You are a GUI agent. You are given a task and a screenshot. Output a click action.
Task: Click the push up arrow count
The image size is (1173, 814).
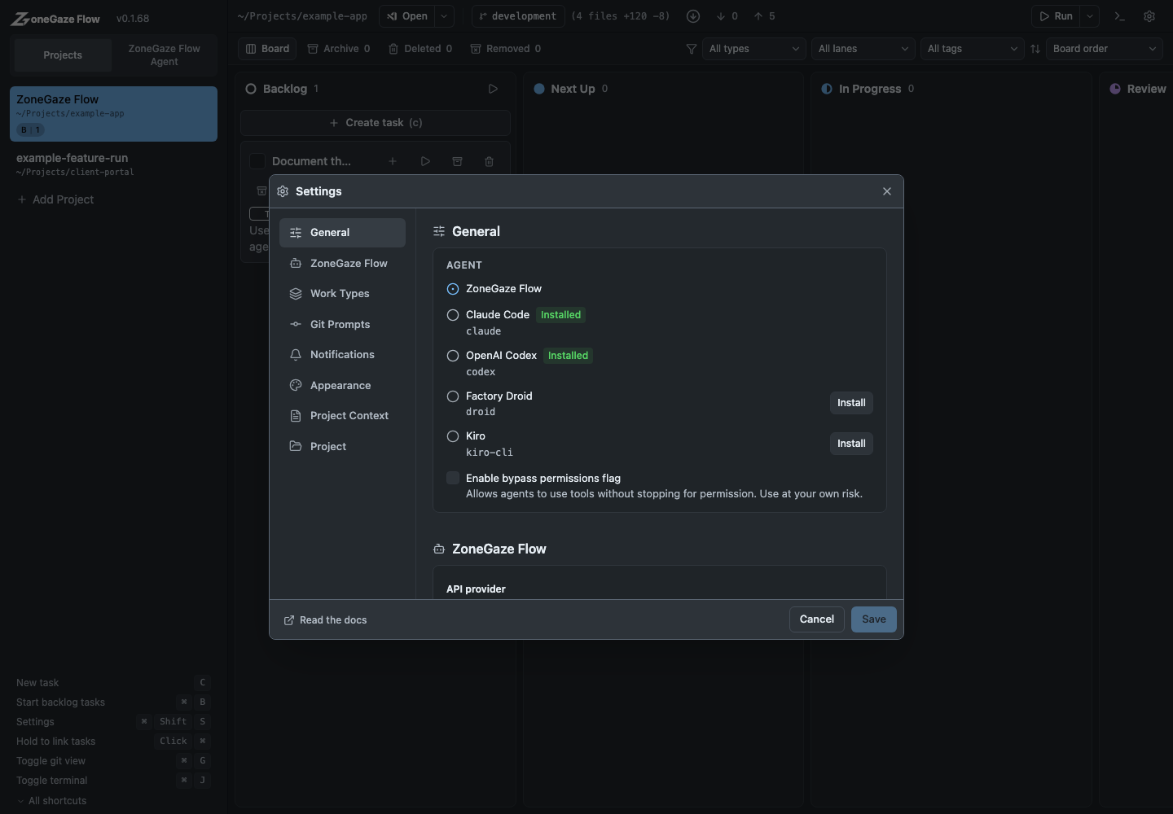[x=764, y=16]
